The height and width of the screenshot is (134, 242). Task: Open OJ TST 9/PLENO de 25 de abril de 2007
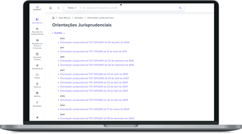coord(94,82)
